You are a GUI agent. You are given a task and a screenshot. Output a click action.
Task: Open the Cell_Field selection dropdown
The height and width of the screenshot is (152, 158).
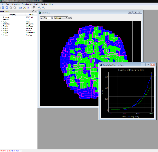(61, 18)
